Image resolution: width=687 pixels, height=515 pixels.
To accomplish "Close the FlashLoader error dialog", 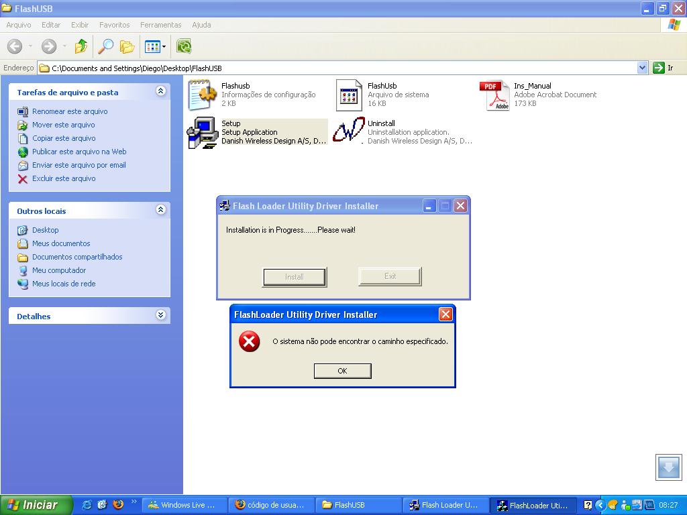I will coord(445,314).
